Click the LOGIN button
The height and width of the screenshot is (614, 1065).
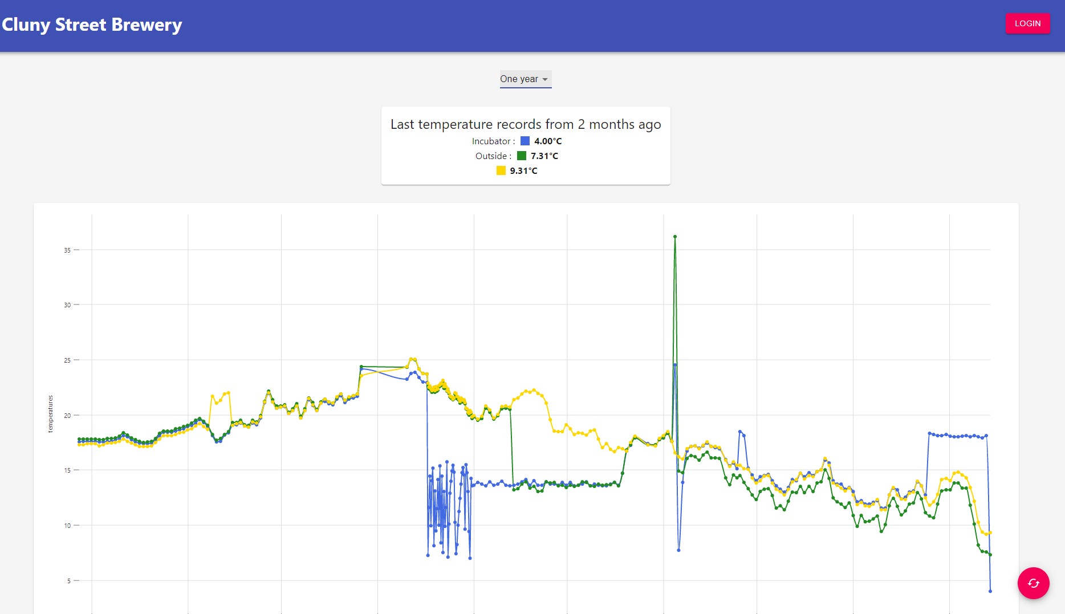(x=1027, y=23)
